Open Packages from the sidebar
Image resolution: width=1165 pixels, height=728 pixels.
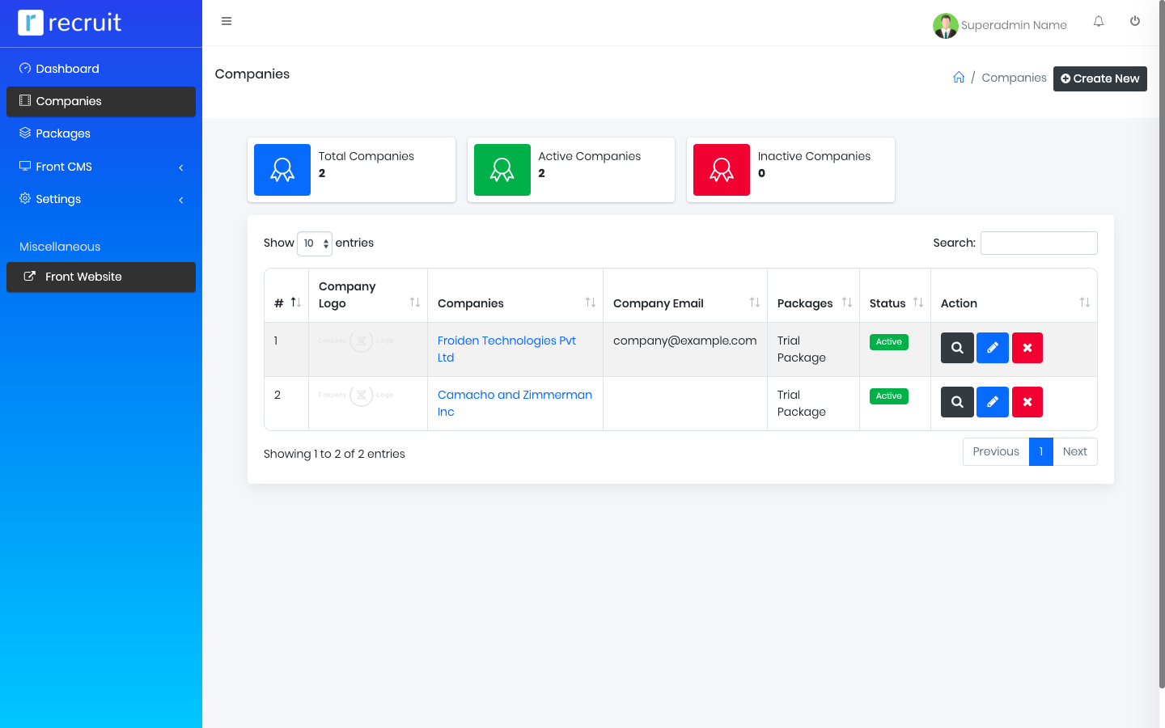(x=63, y=133)
